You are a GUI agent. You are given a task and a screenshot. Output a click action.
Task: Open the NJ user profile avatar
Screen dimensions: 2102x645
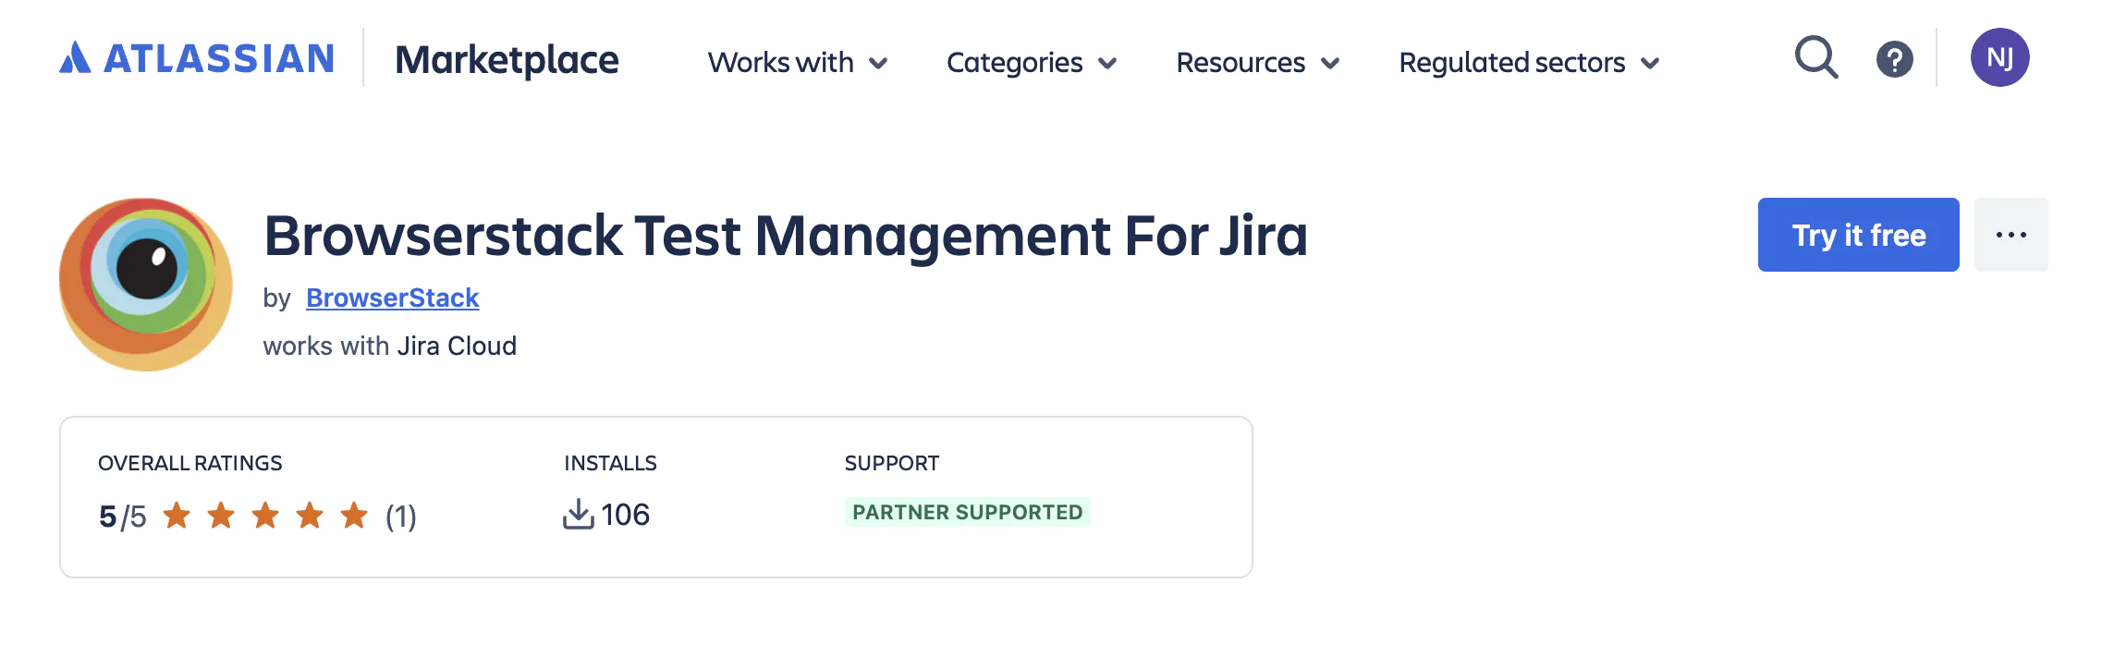[1999, 57]
